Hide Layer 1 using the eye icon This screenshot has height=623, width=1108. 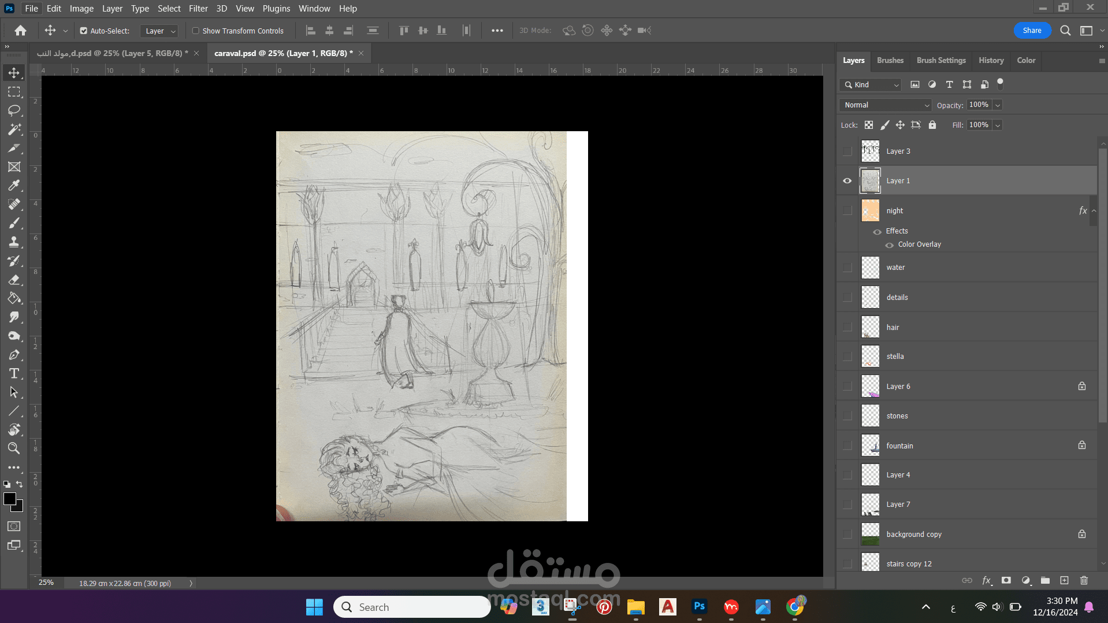[x=847, y=181]
